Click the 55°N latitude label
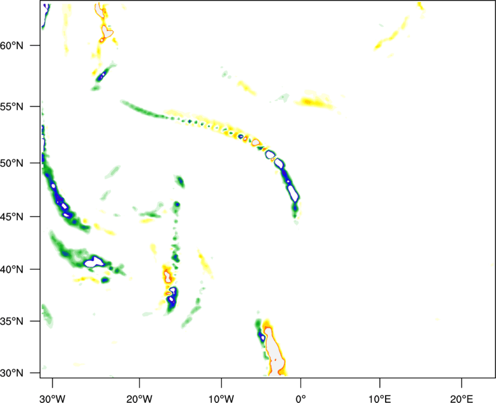Screen dimensions: 496x403 (12, 107)
